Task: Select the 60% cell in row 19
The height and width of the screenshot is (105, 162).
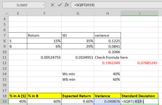Action: pyautogui.click(x=44, y=102)
